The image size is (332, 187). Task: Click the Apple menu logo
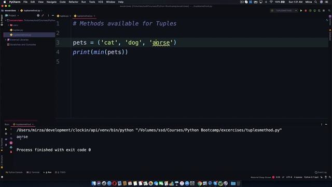point(5,2)
